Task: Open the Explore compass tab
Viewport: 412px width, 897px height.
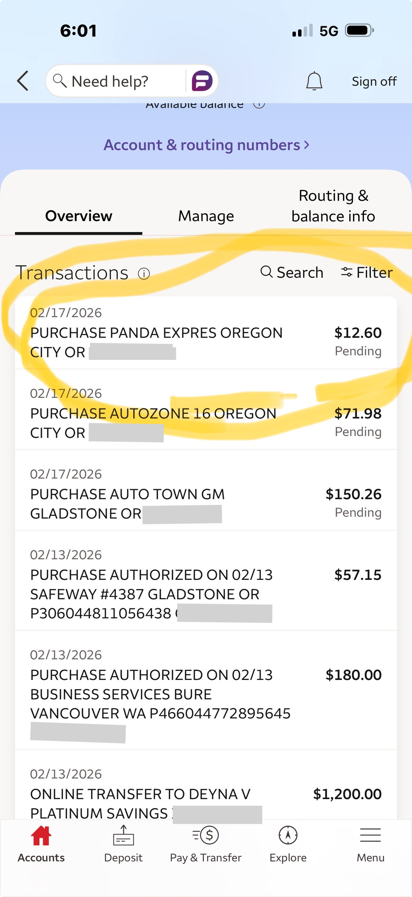Action: click(288, 844)
